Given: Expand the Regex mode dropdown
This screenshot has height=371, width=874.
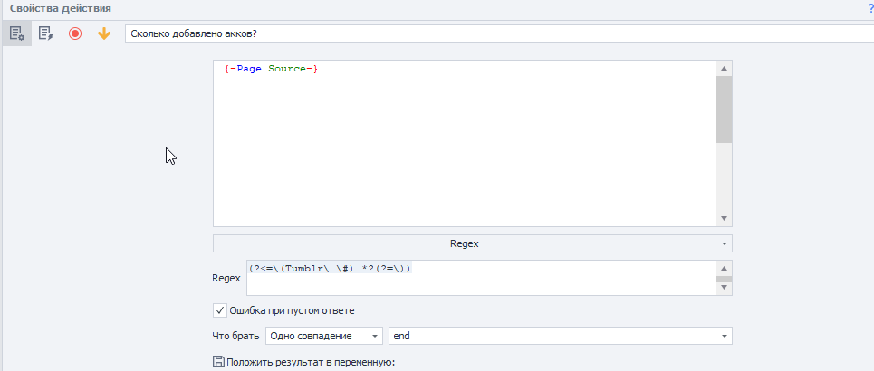Looking at the screenshot, I should point(473,244).
